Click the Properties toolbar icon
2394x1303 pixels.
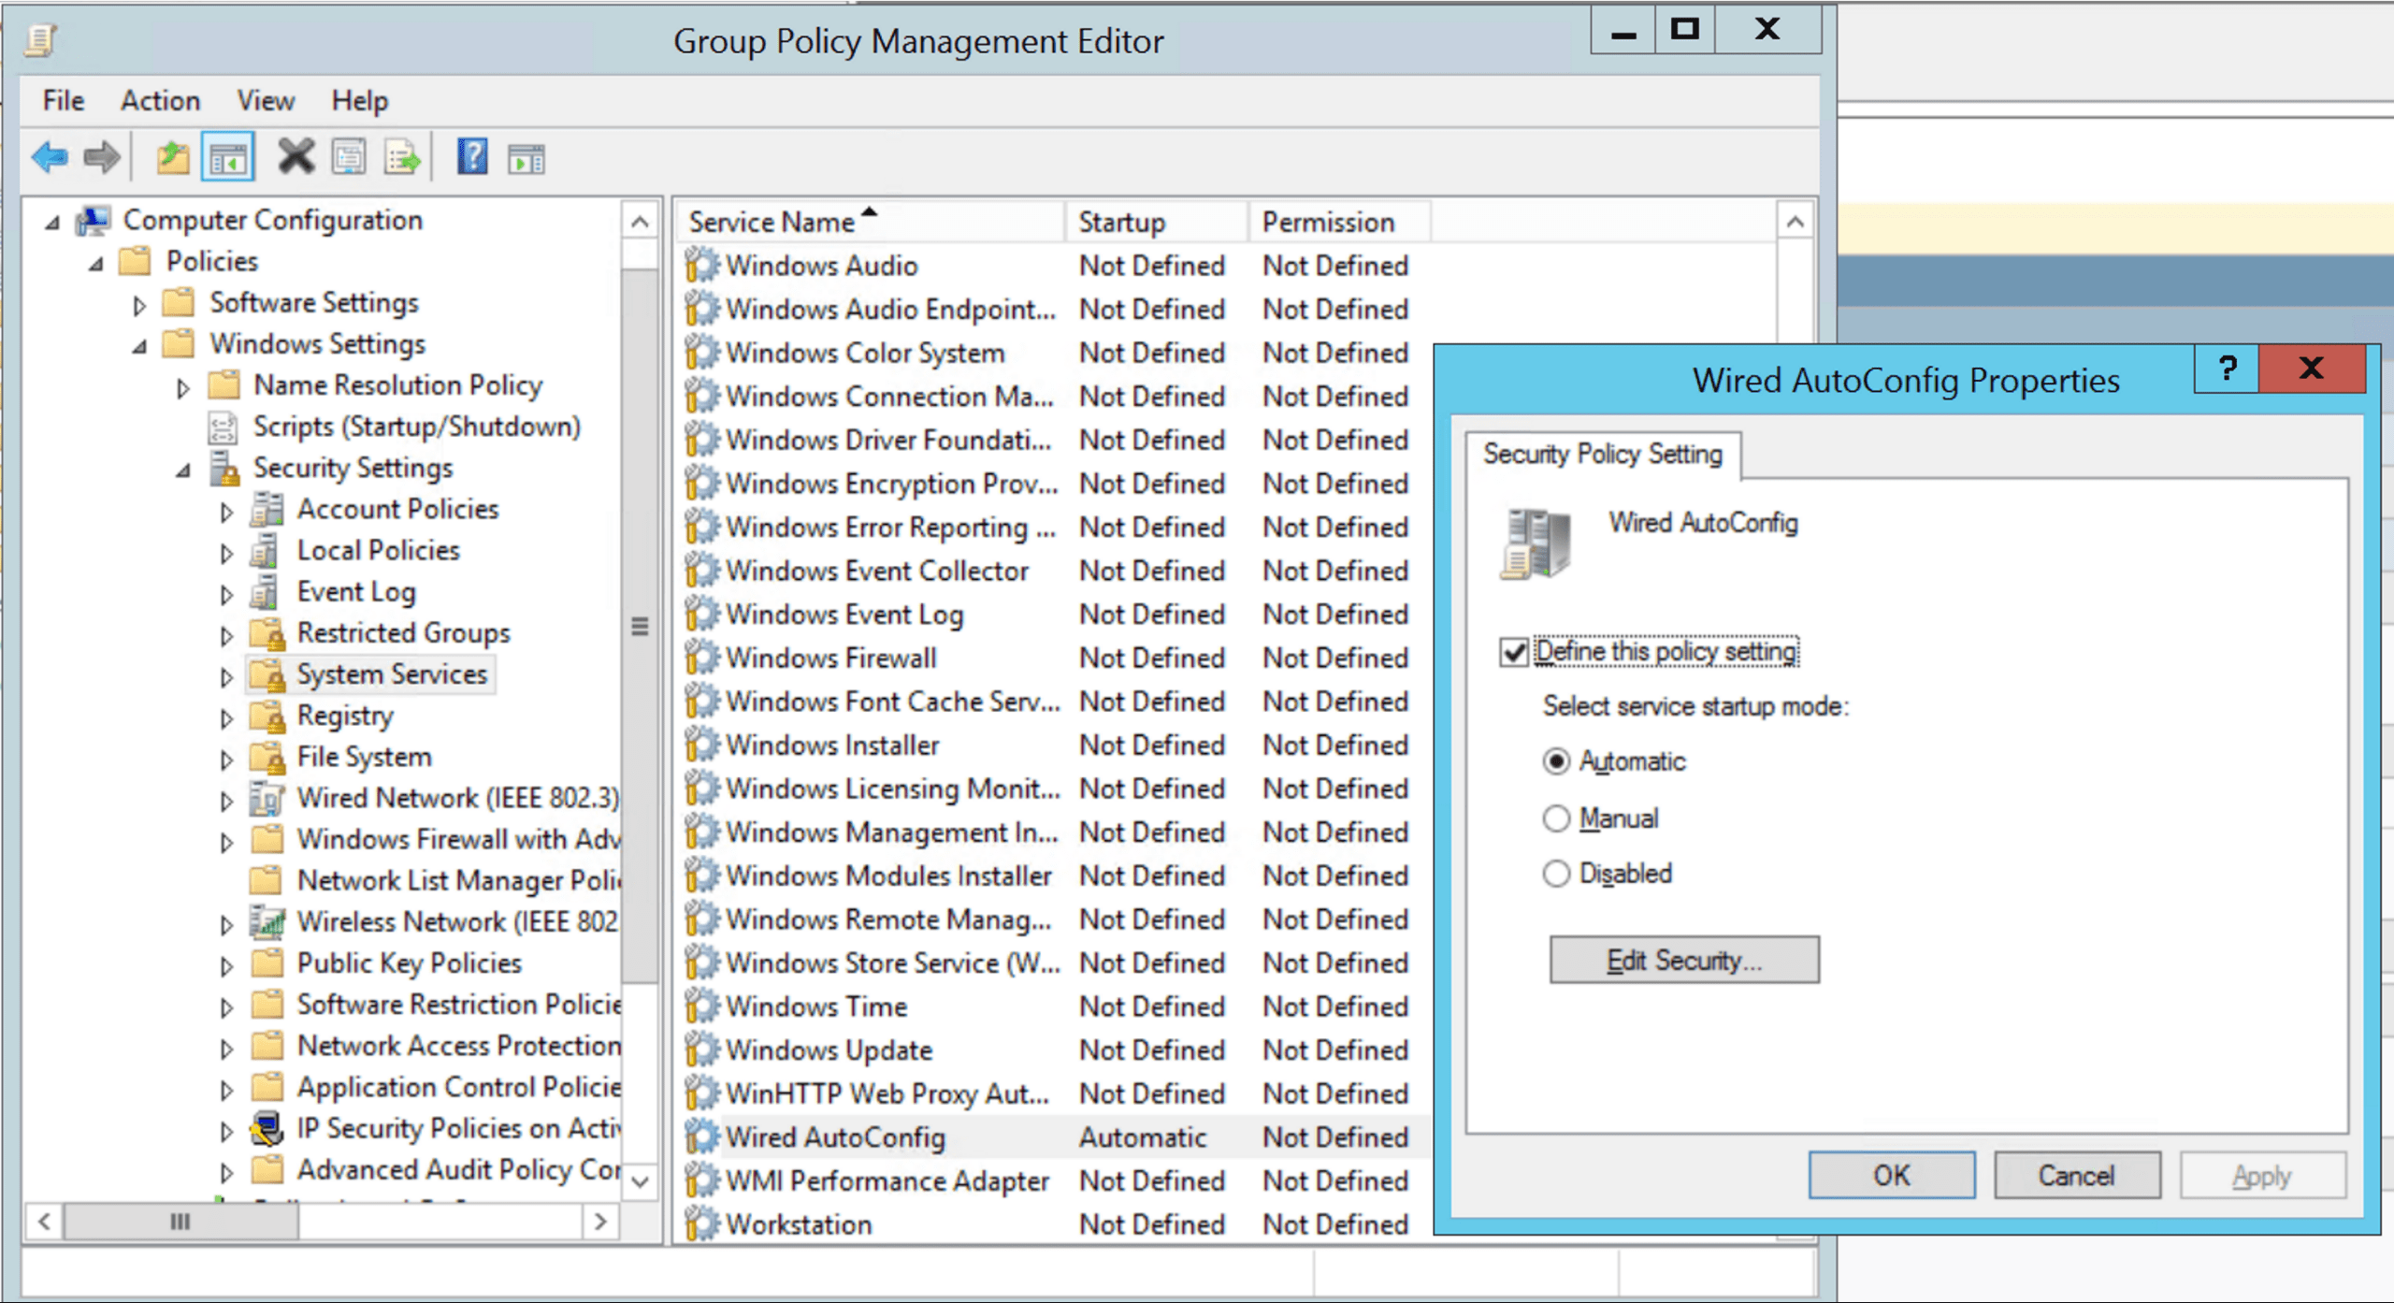pyautogui.click(x=349, y=157)
